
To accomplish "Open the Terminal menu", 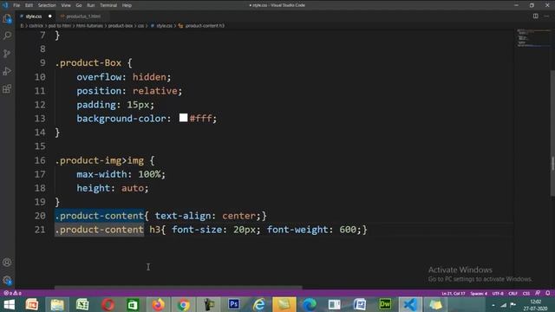I will click(x=108, y=5).
